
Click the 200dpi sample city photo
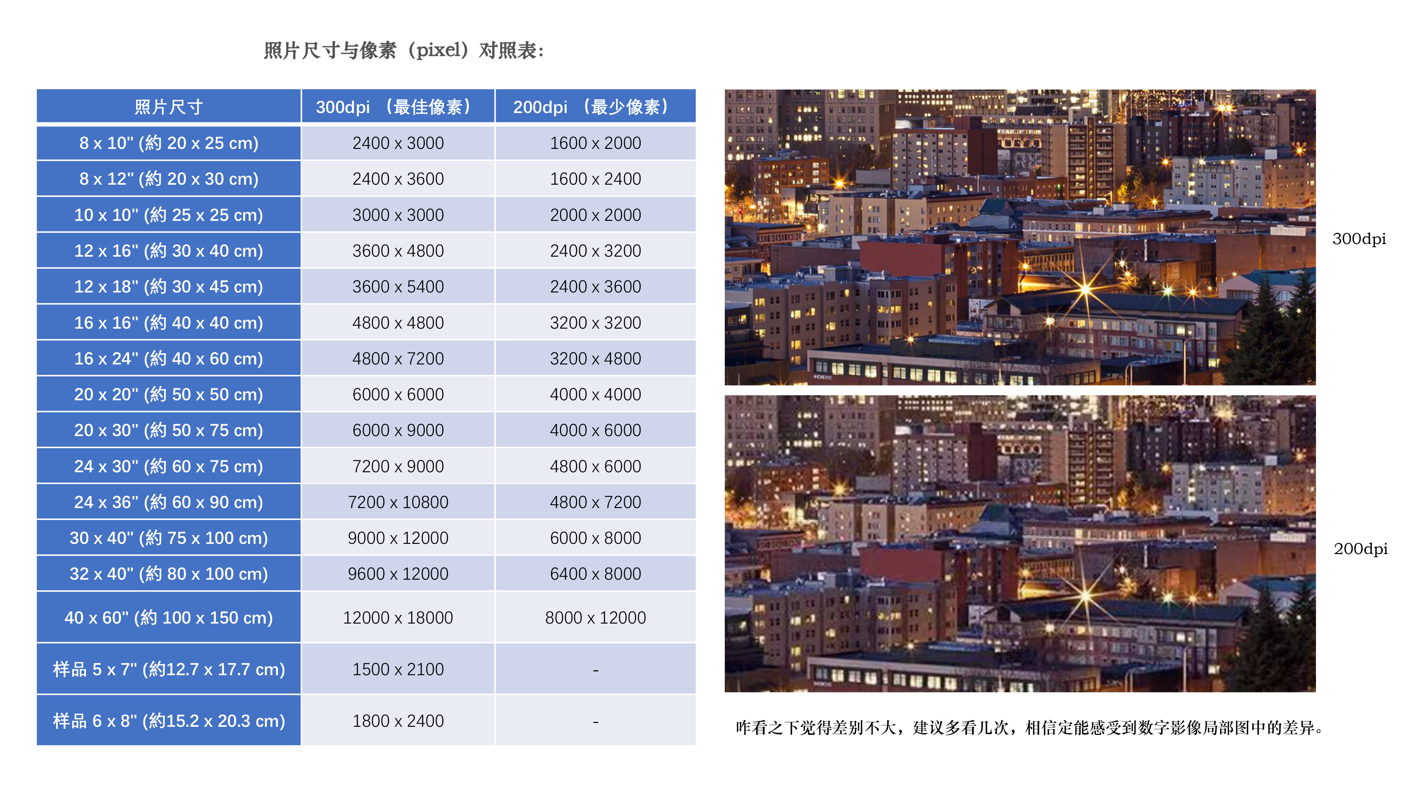click(1020, 544)
